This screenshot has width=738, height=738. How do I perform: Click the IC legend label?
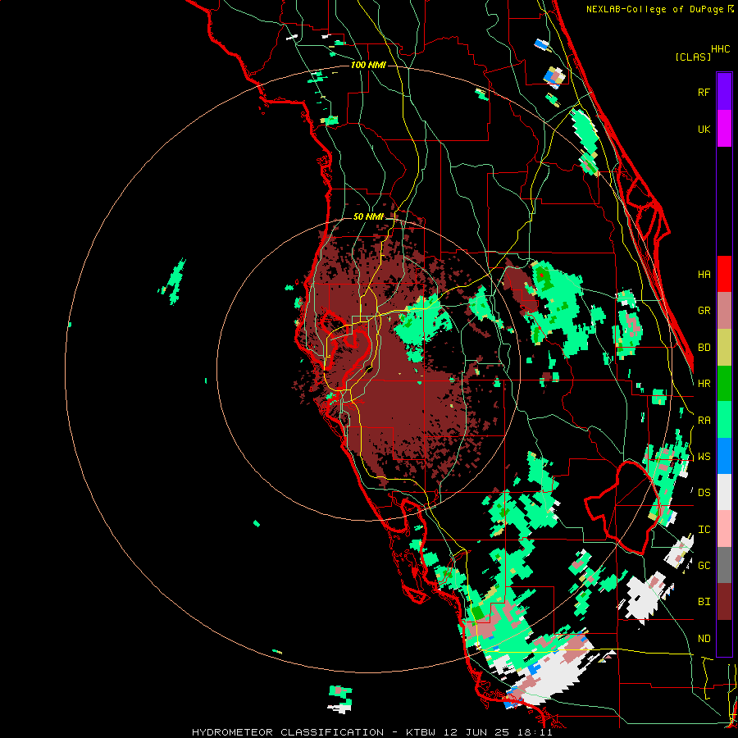coord(704,529)
